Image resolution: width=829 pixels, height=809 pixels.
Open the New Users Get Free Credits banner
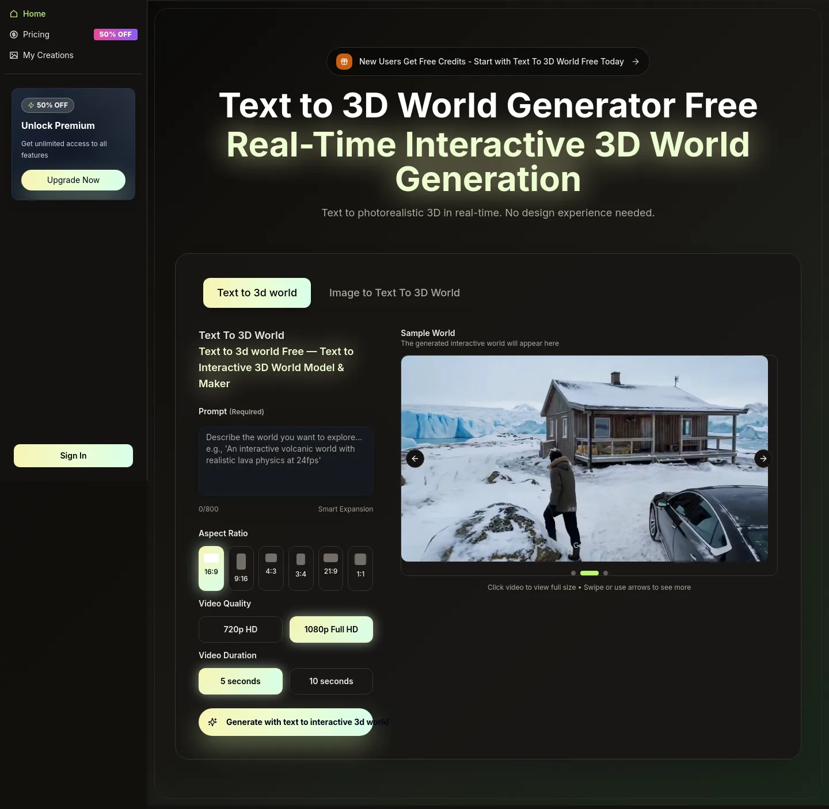[488, 62]
